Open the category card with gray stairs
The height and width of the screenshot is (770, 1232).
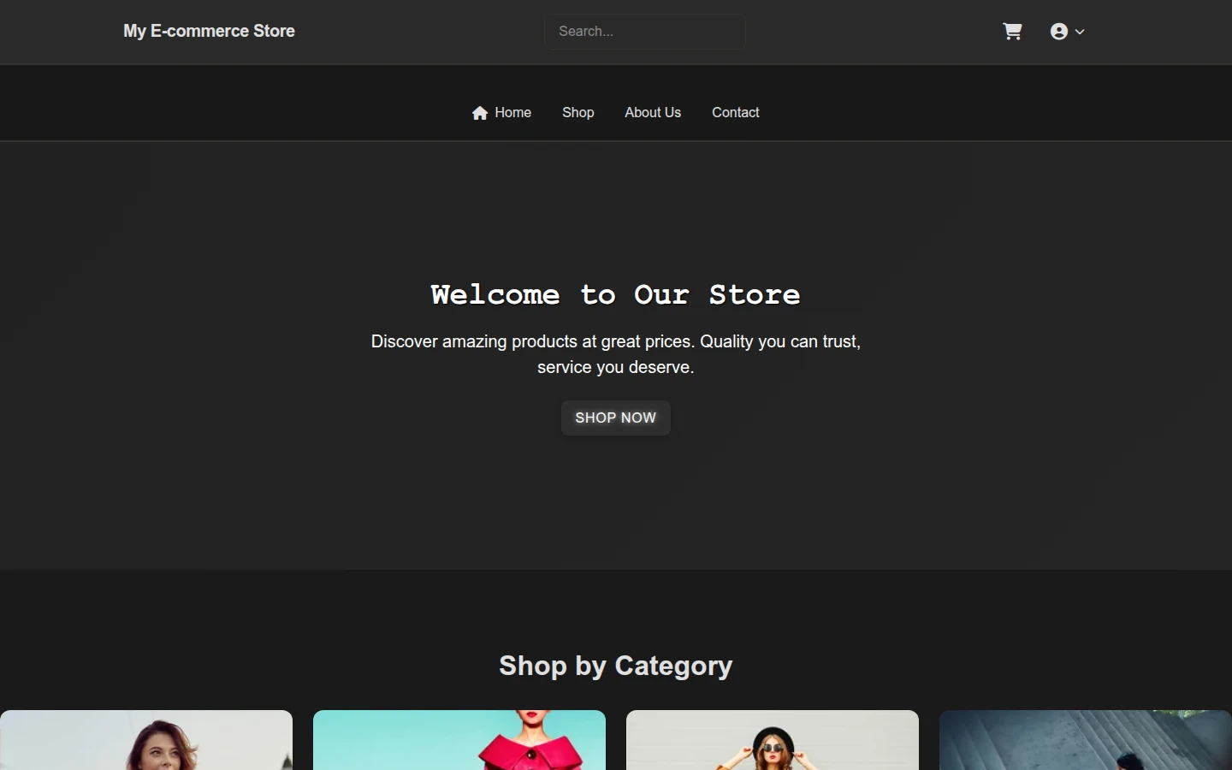1086,740
